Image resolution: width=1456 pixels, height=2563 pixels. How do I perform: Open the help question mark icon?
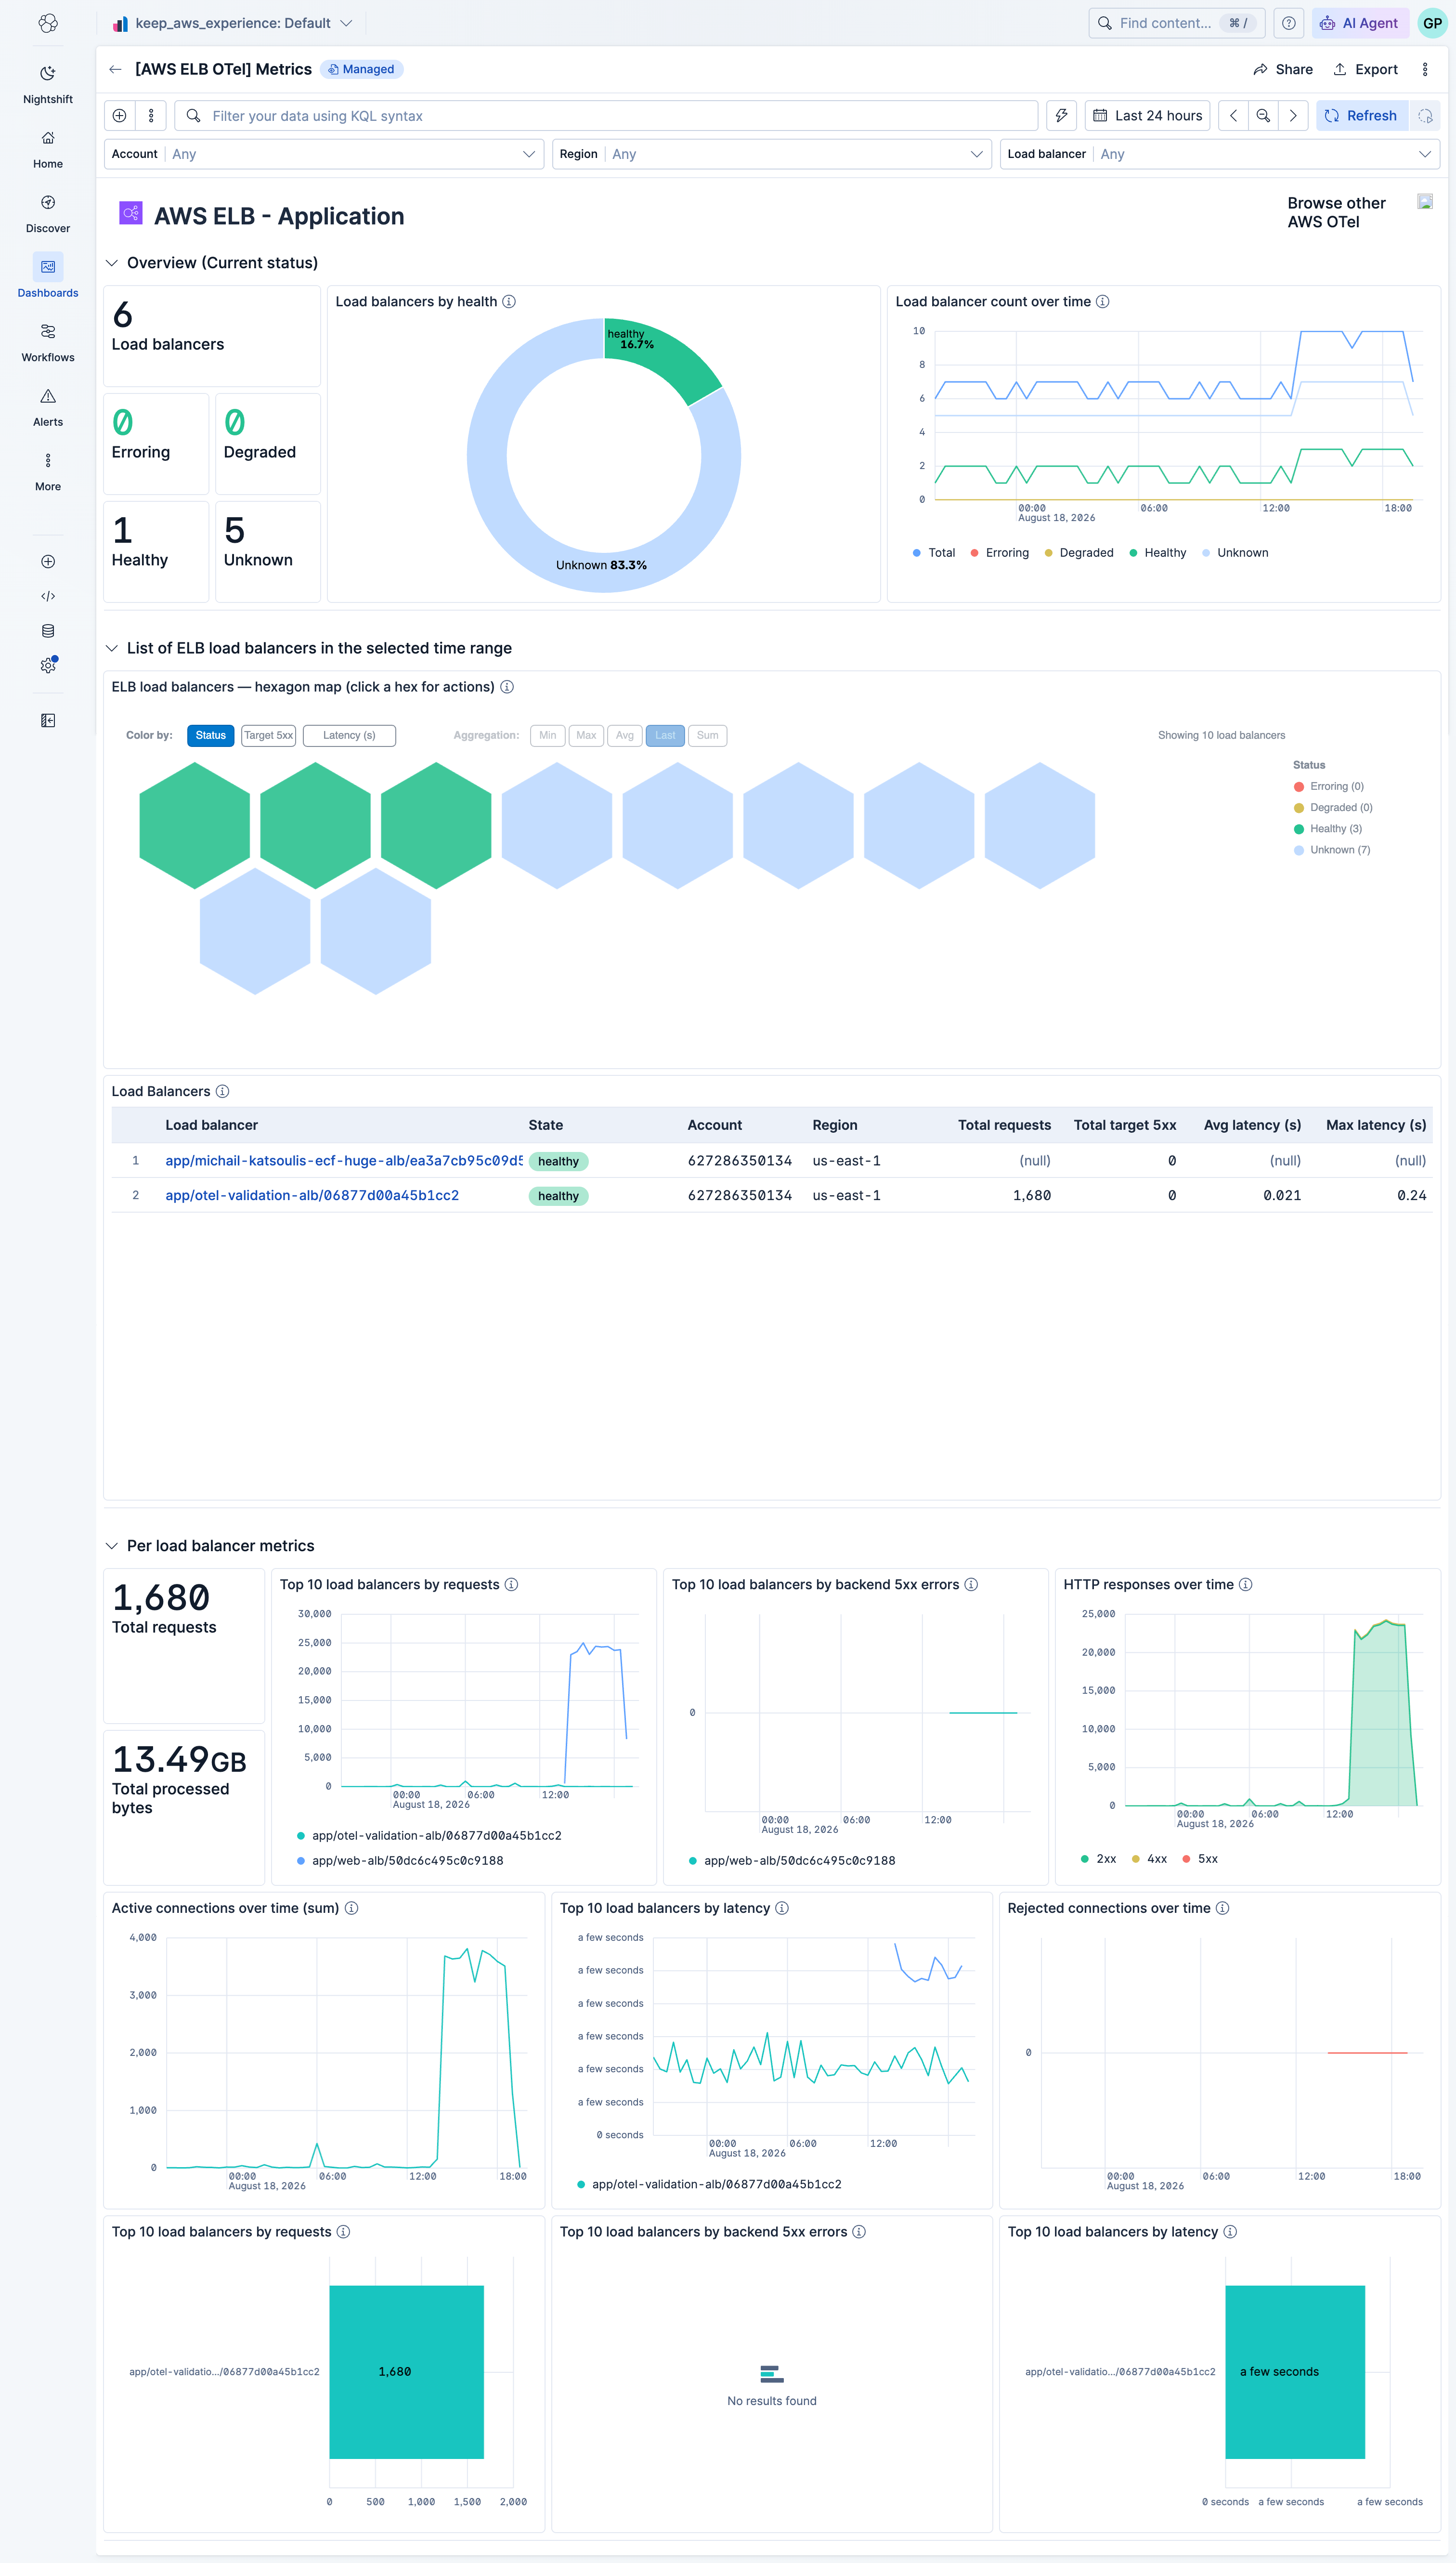[x=1289, y=23]
